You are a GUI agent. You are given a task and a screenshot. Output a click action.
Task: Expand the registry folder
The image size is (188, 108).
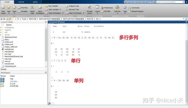click(x=1, y=30)
